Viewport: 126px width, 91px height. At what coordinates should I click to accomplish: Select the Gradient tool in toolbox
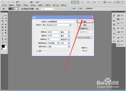tap(6, 30)
